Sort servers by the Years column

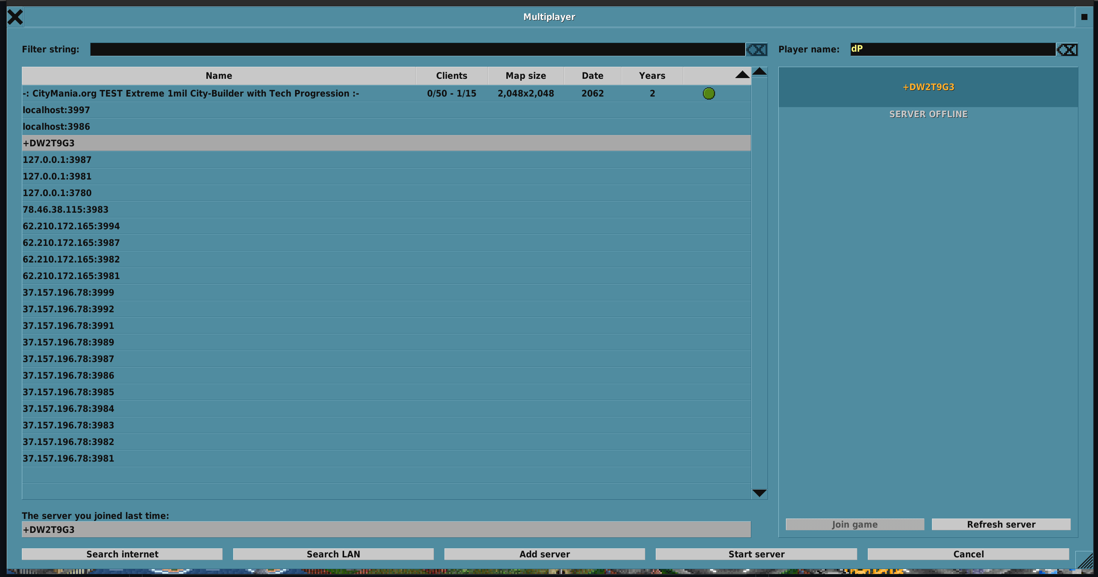(x=652, y=75)
